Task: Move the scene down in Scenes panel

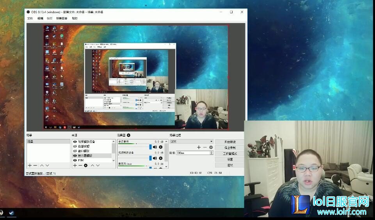Action: [x=47, y=165]
